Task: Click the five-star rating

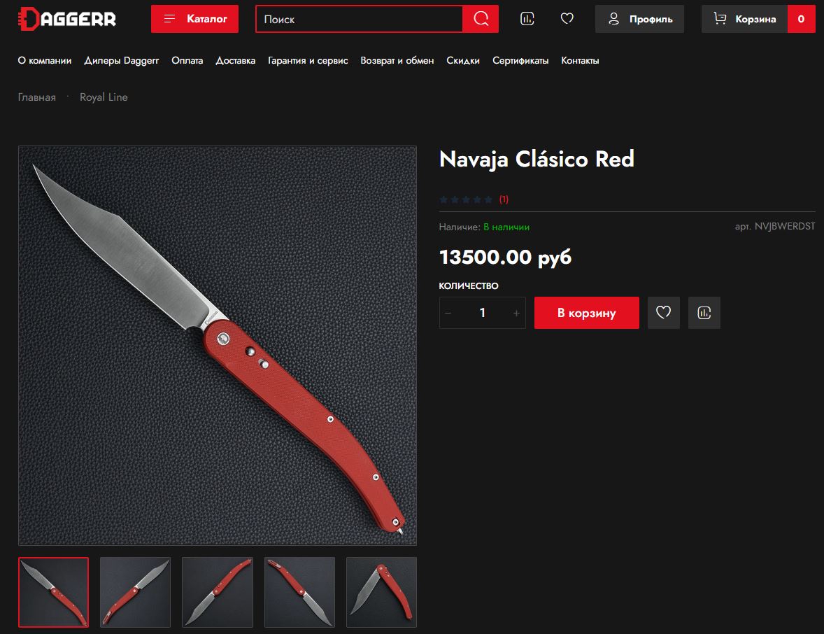Action: [466, 199]
